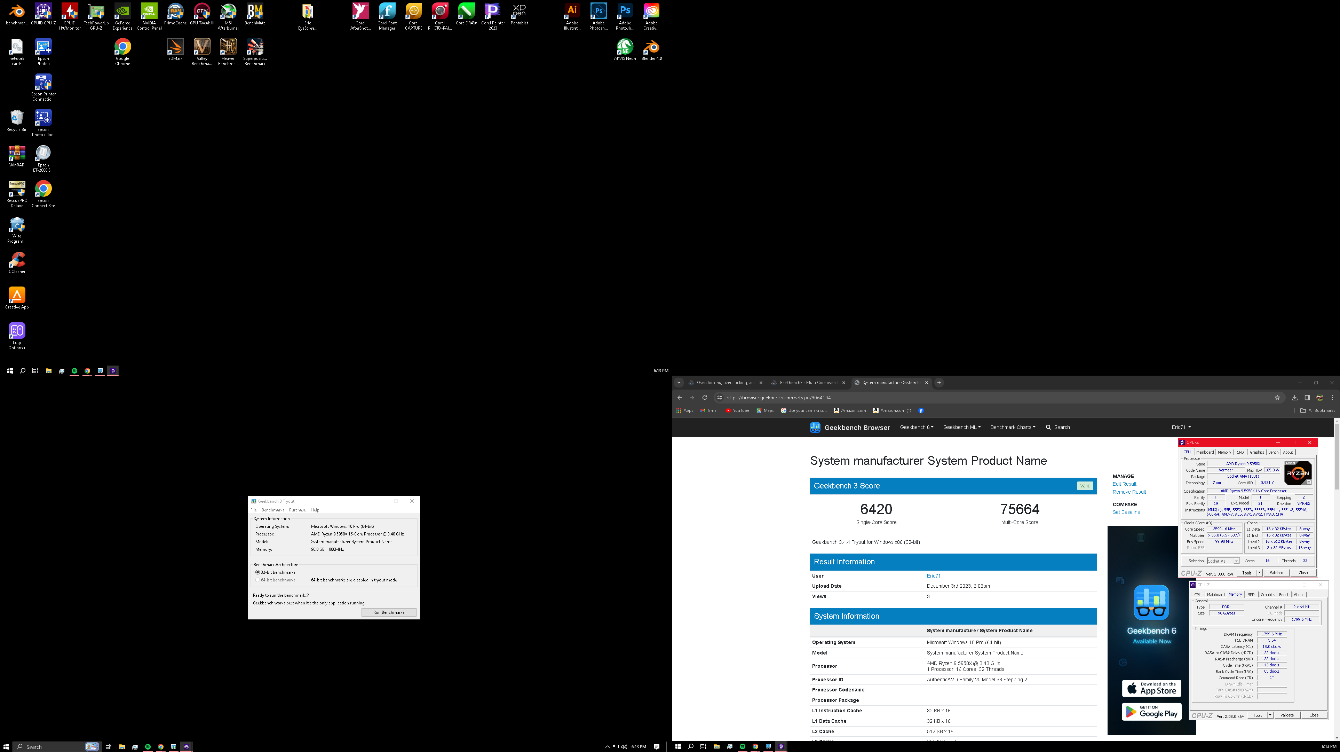Launch the CorelDRAW desktop icon
The image size is (1340, 752).
click(x=466, y=14)
